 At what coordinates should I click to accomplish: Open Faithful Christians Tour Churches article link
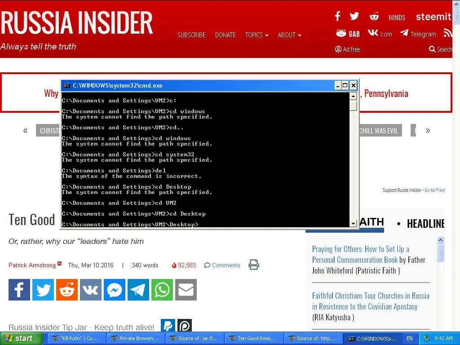tap(371, 301)
